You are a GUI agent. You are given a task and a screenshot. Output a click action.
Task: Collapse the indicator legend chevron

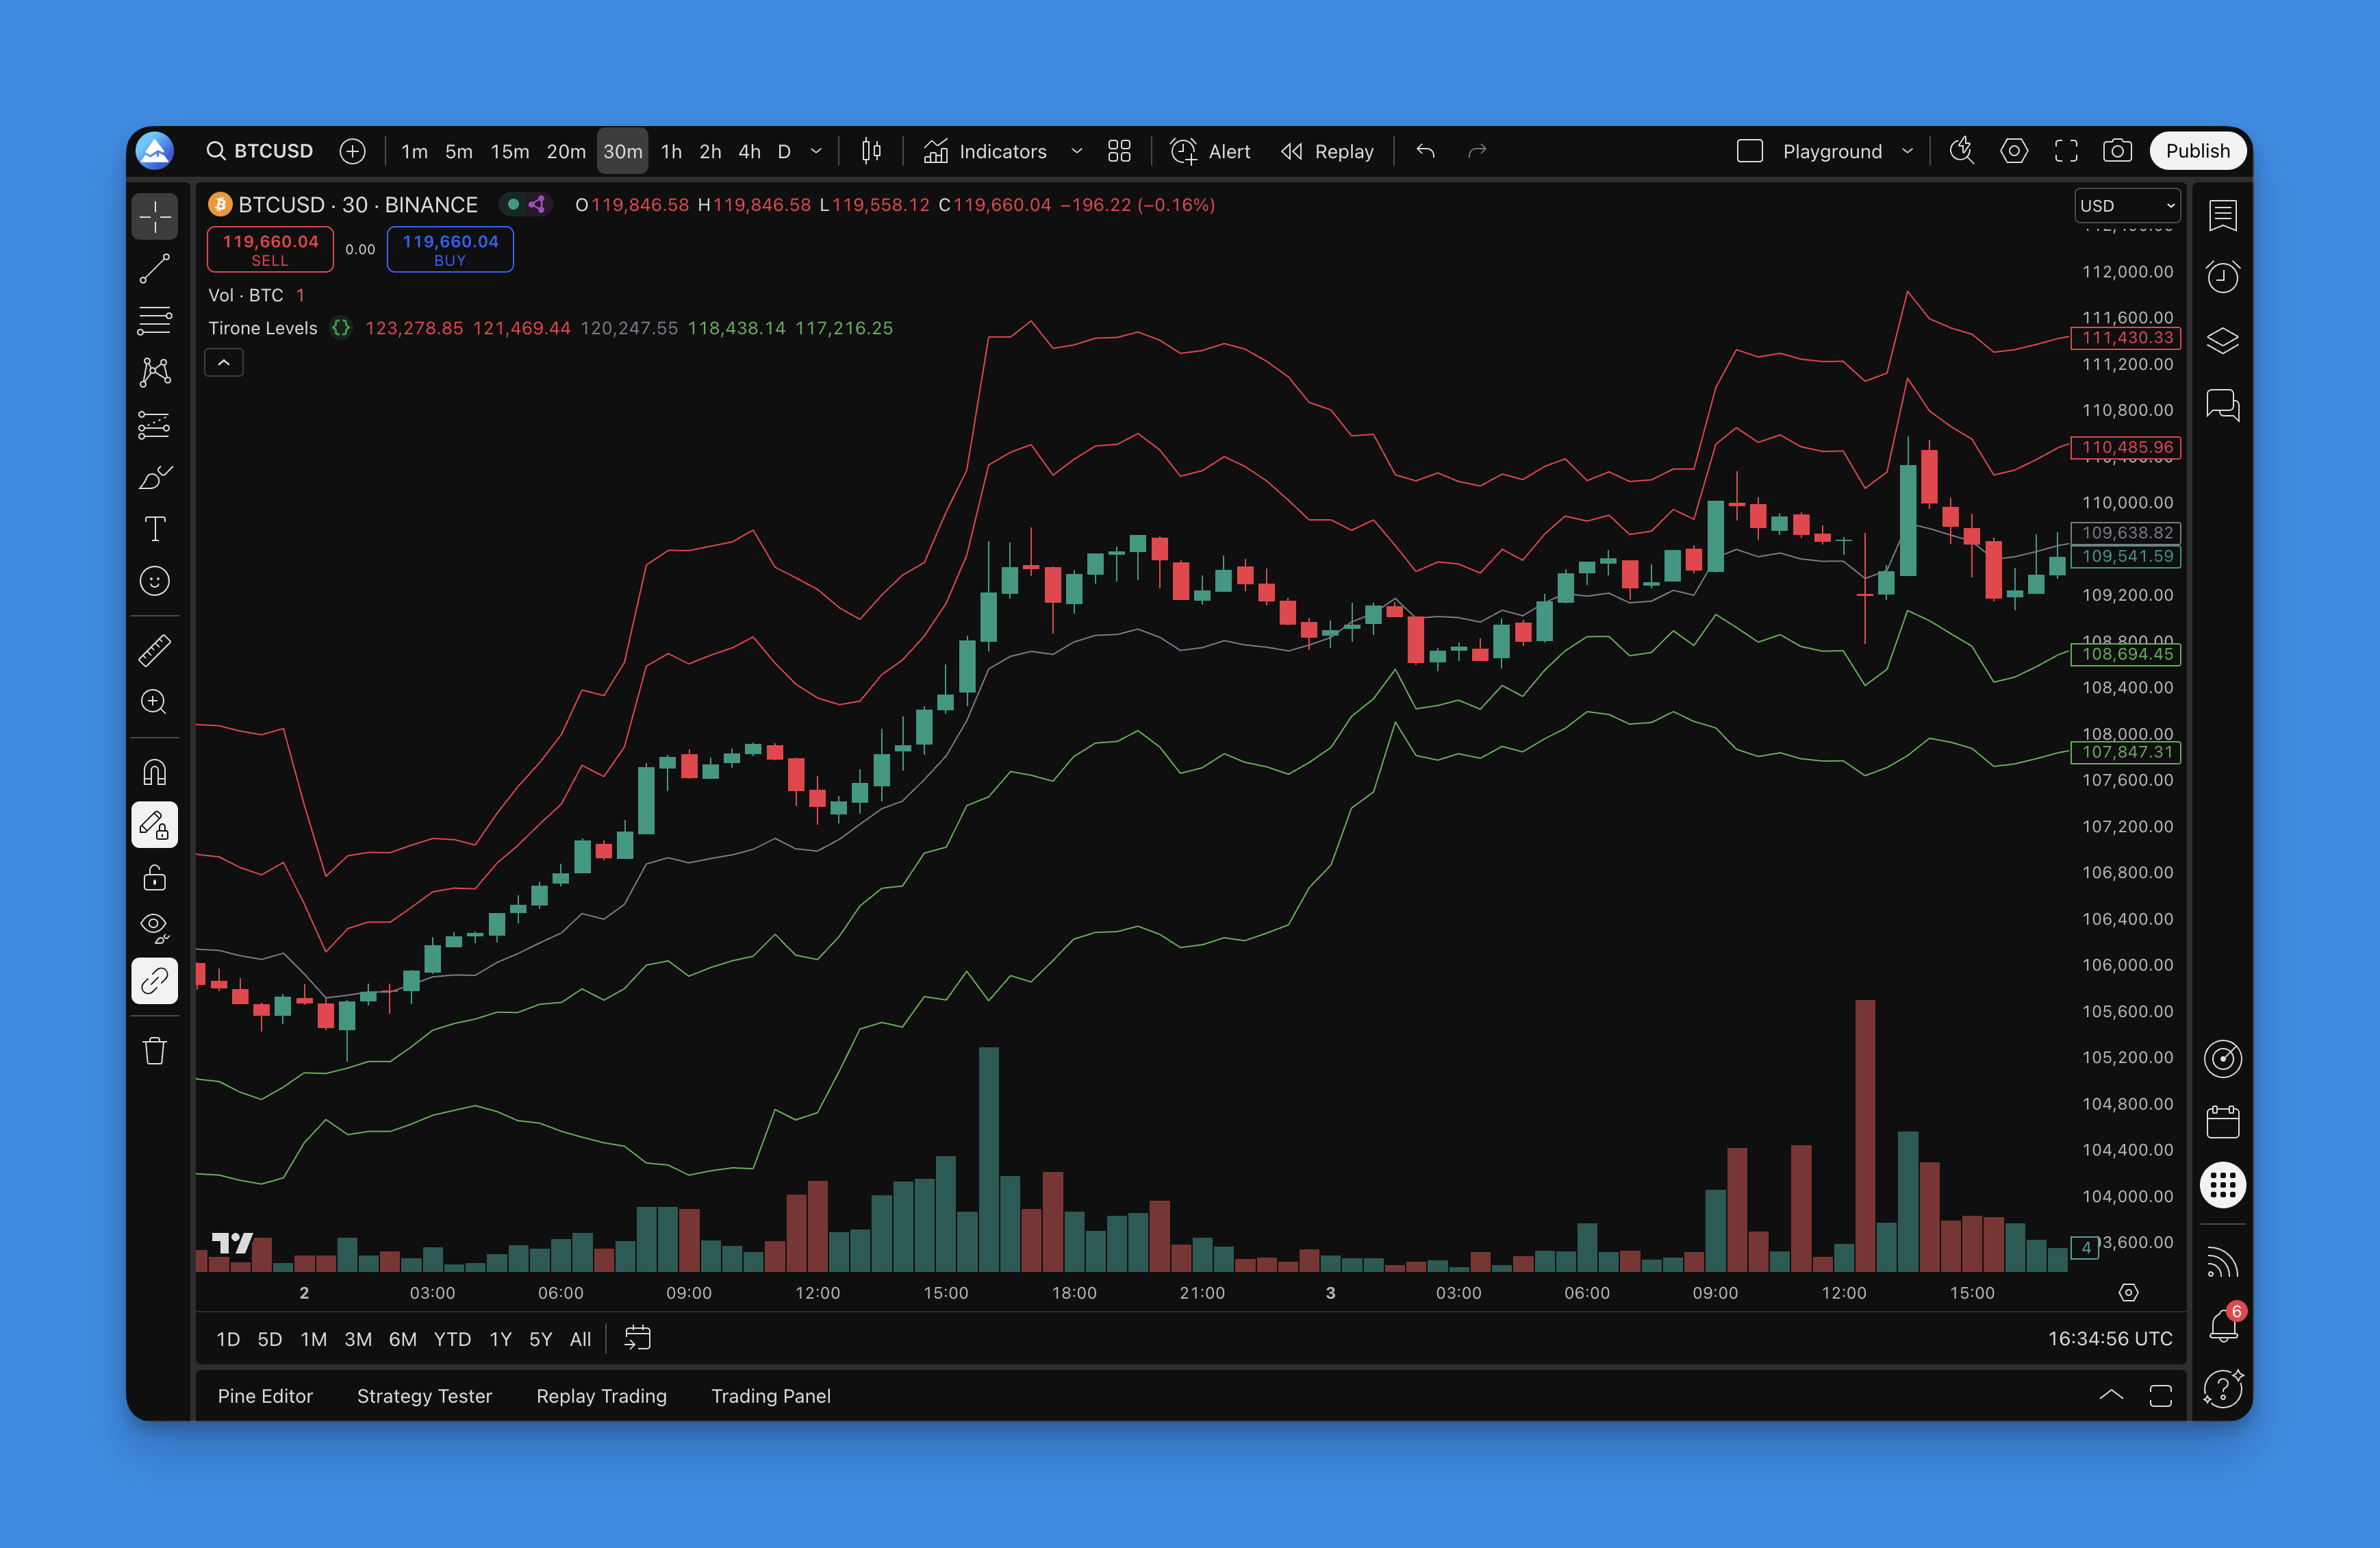[x=224, y=362]
